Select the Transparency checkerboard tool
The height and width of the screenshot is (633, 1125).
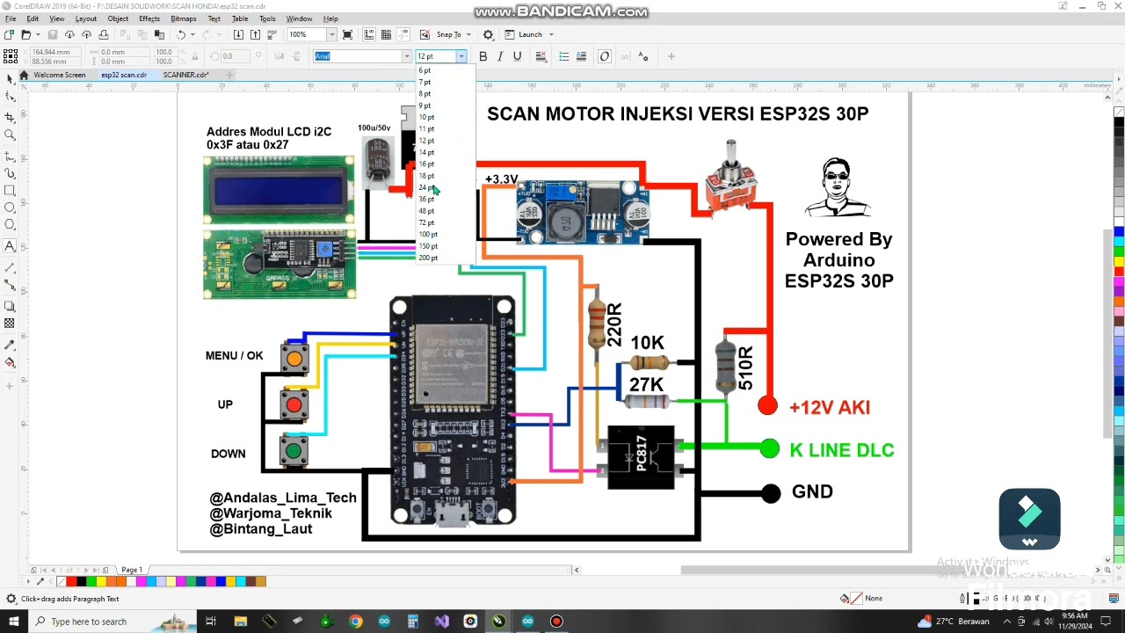tap(10, 324)
